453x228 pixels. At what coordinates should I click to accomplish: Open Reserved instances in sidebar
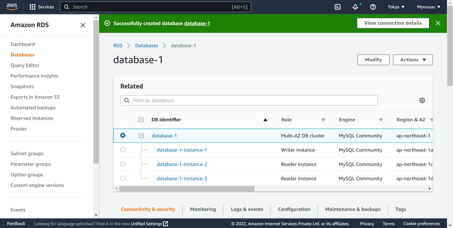point(32,118)
